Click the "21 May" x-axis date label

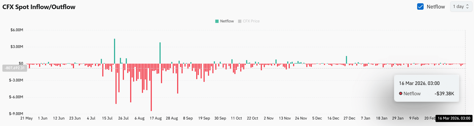[26, 118]
